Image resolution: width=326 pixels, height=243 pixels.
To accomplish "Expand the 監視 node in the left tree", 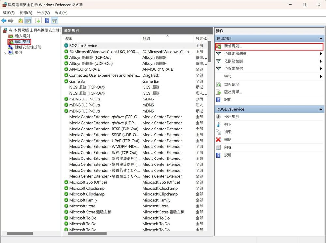I will click(x=6, y=53).
